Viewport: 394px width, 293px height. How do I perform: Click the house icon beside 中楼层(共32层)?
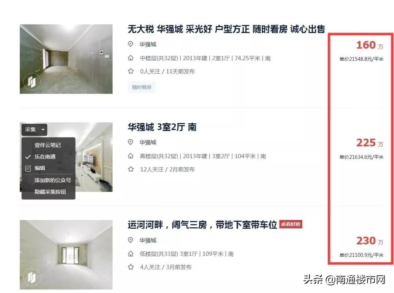pyautogui.click(x=131, y=58)
